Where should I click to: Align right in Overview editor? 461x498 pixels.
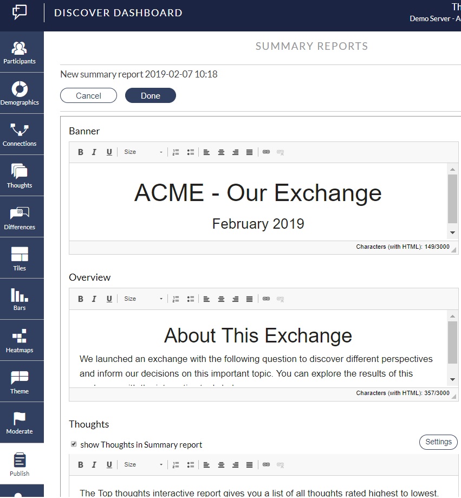coord(235,299)
